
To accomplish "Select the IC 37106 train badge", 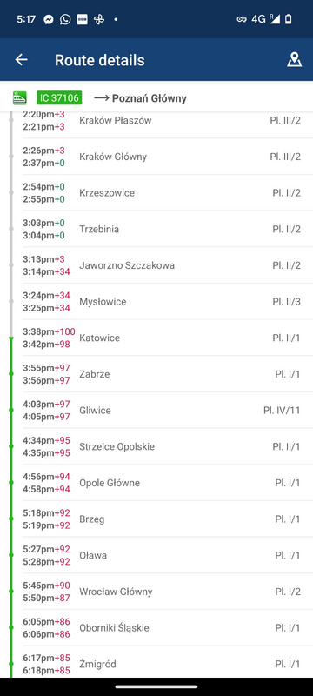I will point(59,97).
